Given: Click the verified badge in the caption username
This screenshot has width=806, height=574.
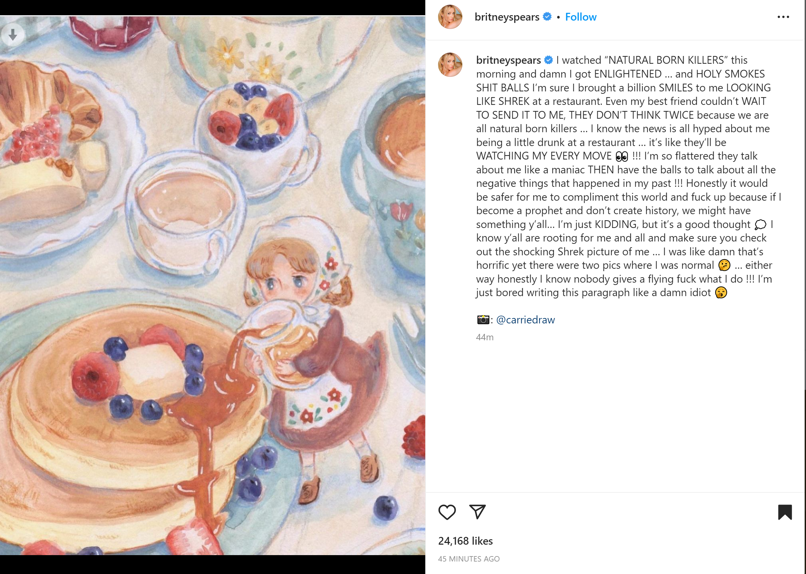Looking at the screenshot, I should (548, 60).
